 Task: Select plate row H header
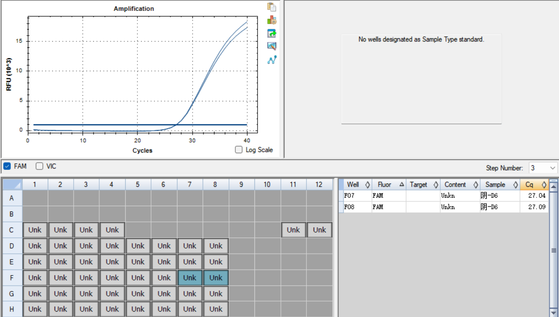[x=12, y=309]
